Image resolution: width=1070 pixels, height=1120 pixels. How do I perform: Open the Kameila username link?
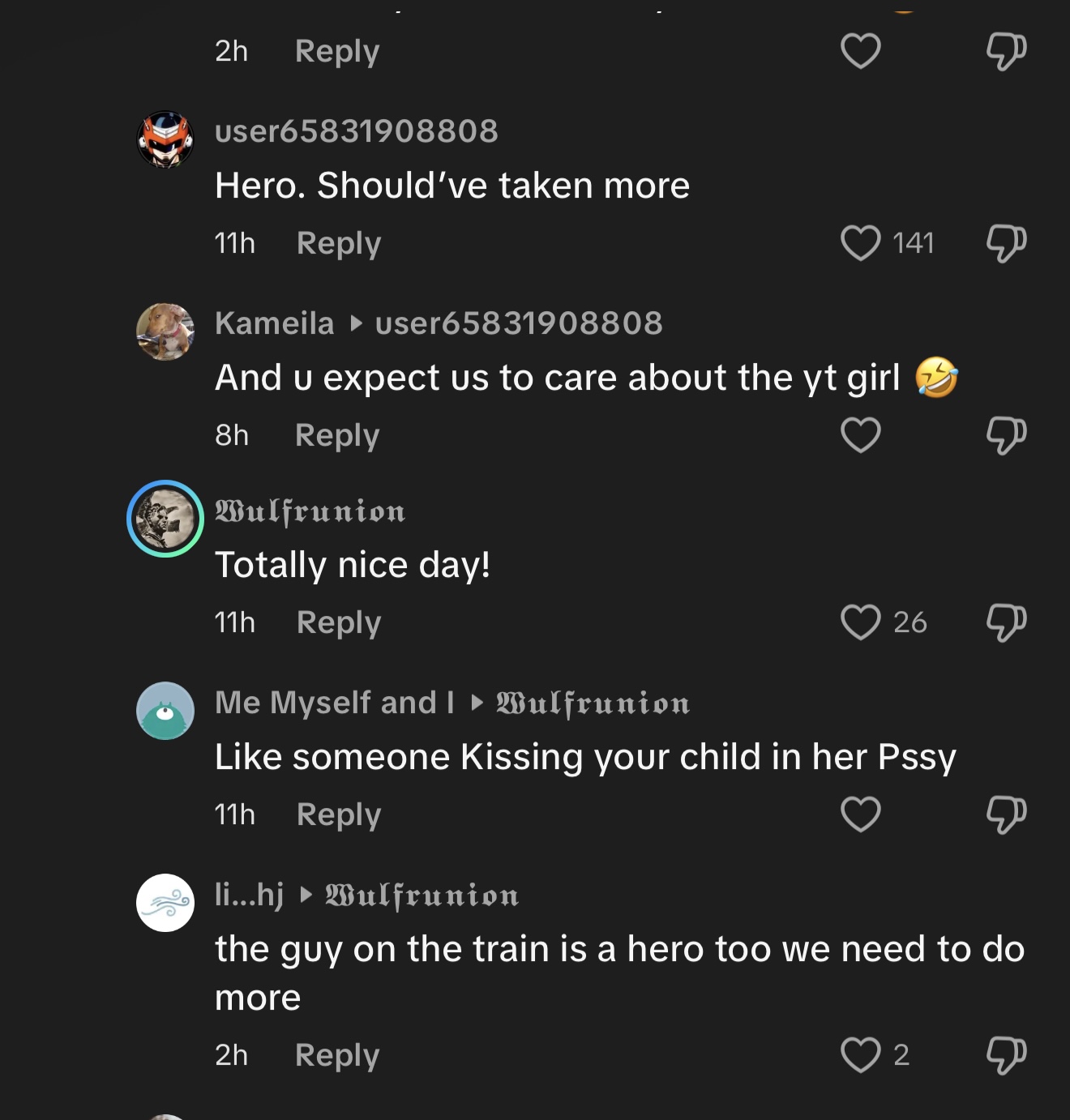point(275,323)
